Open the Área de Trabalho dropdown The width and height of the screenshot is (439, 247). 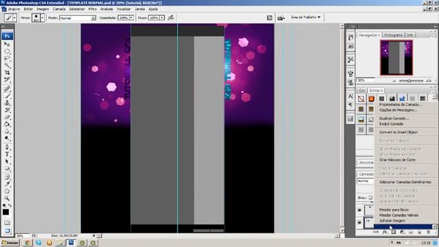point(306,17)
